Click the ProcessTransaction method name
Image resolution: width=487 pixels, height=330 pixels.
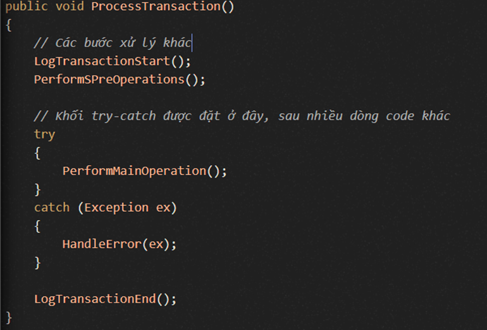click(156, 6)
